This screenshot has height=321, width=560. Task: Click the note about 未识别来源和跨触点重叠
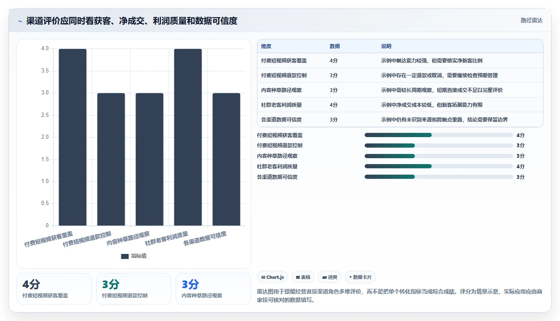coord(444,120)
